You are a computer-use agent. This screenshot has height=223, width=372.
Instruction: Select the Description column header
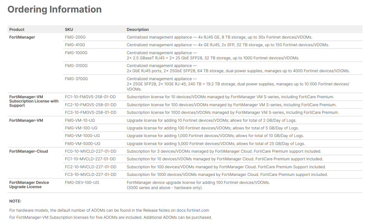click(138, 29)
